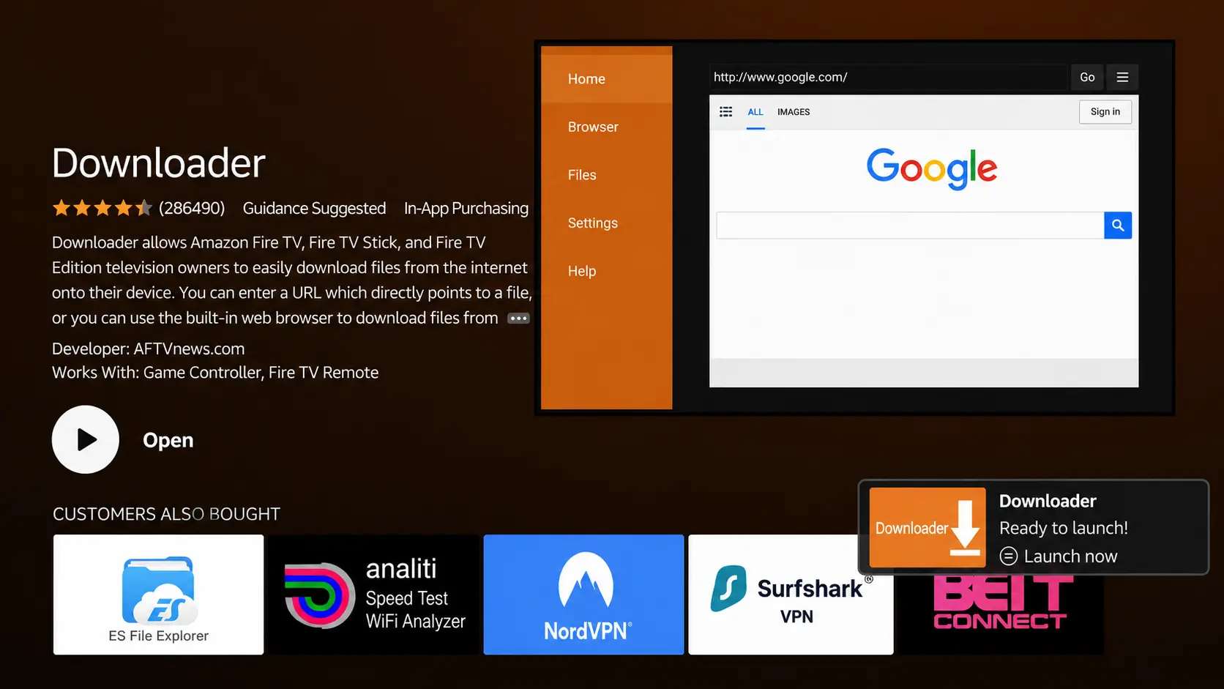The height and width of the screenshot is (689, 1224).
Task: Click the blue search magnifier button
Action: pos(1118,226)
